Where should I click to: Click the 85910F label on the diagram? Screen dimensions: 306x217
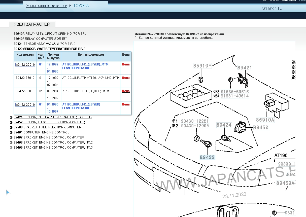click(x=202, y=66)
